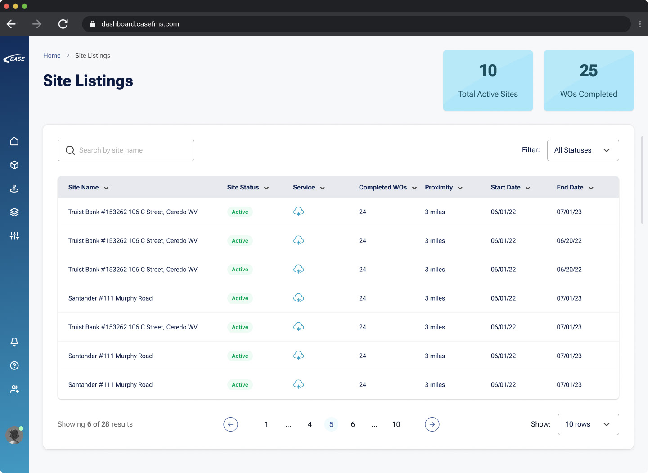This screenshot has height=473, width=648.
Task: Click the snow service icon beside end date 07/01/23 in first row
Action: 299,212
